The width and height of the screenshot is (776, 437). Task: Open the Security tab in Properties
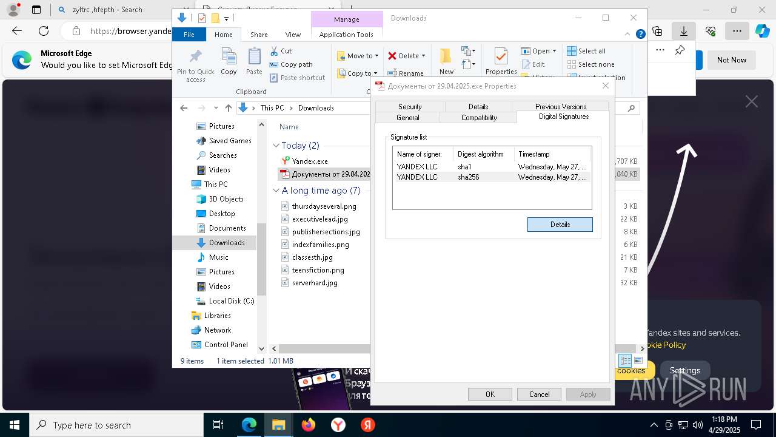410,107
